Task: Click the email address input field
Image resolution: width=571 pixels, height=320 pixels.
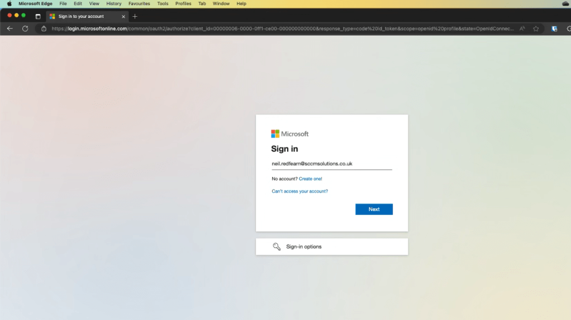Action: click(x=331, y=164)
